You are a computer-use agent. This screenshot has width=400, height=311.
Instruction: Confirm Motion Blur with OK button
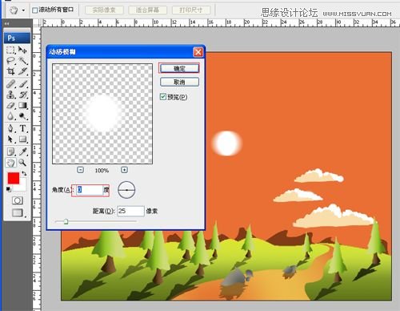(179, 68)
